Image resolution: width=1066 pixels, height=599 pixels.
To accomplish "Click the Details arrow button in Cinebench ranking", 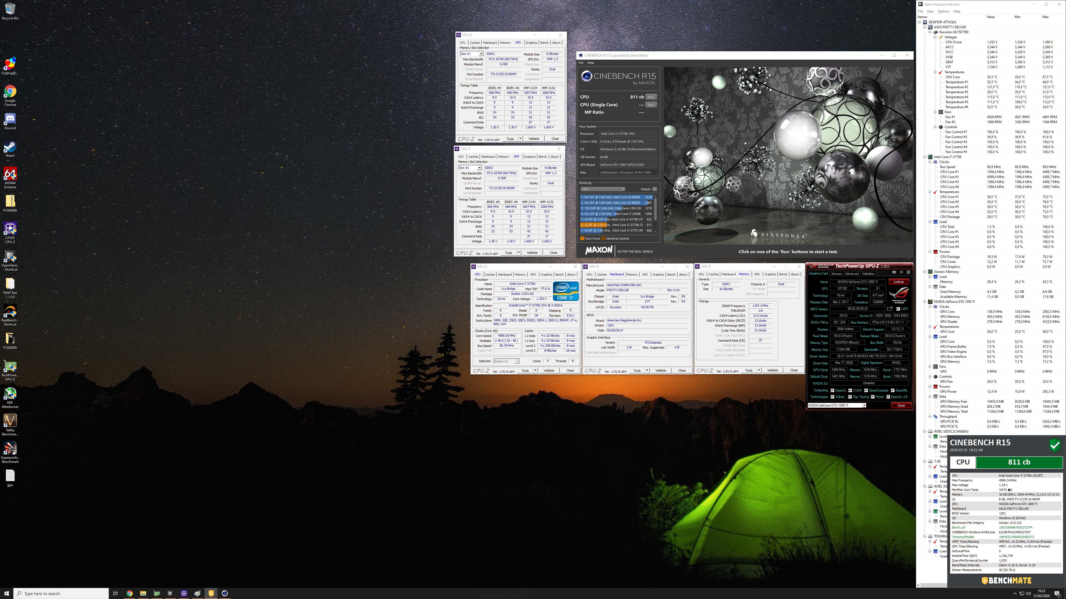I will pyautogui.click(x=655, y=189).
